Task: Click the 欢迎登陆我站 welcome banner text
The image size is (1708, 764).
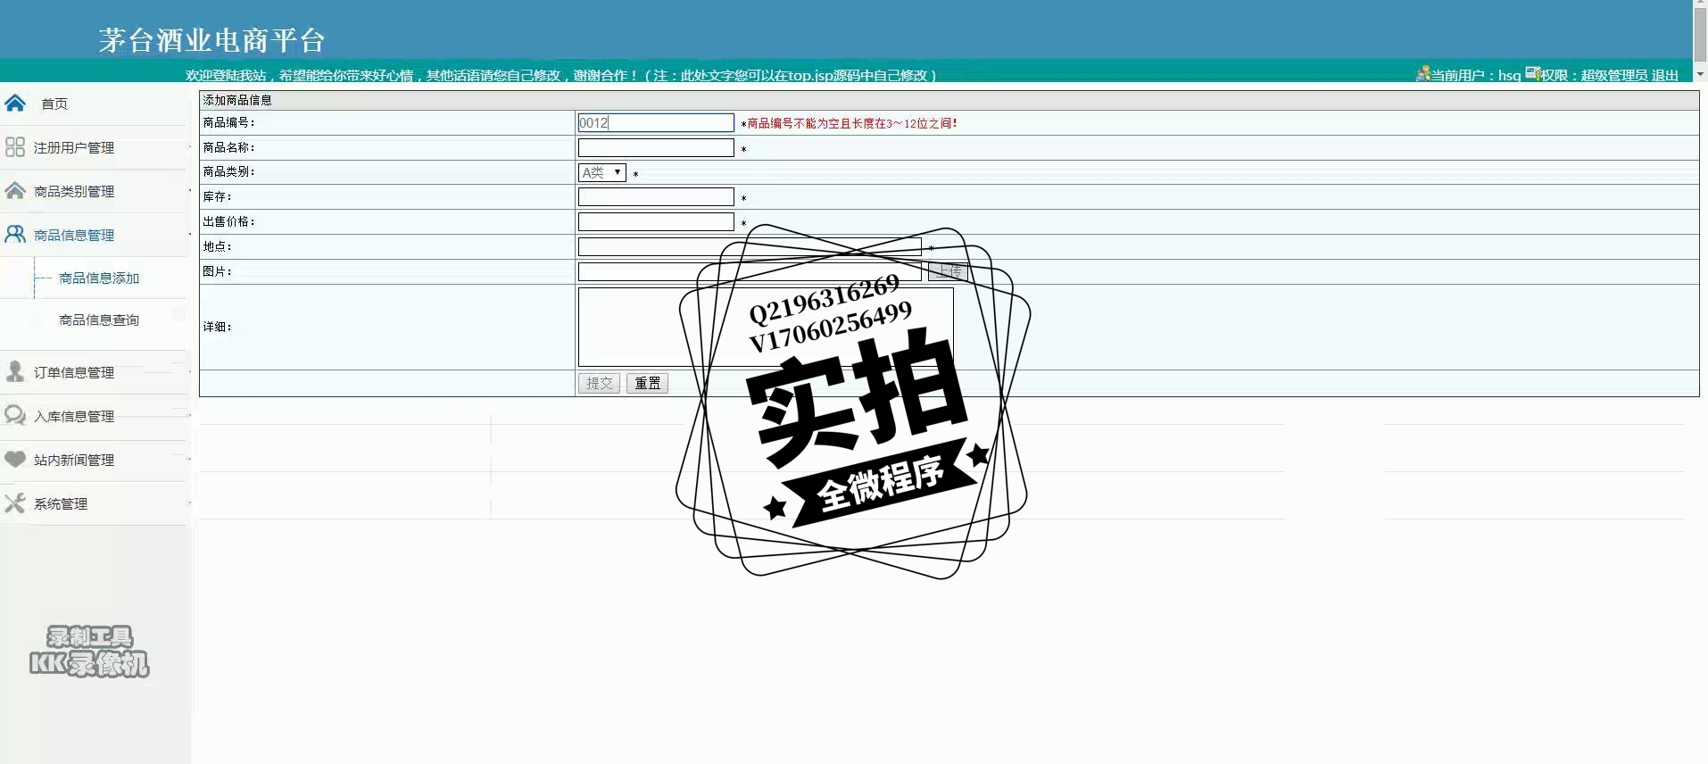Action: pyautogui.click(x=560, y=75)
